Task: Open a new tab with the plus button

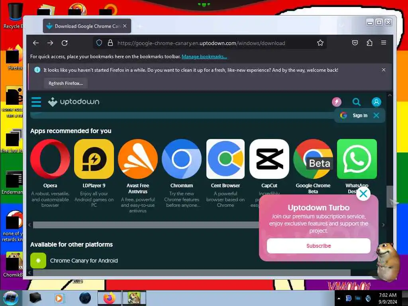Action: tap(140, 26)
